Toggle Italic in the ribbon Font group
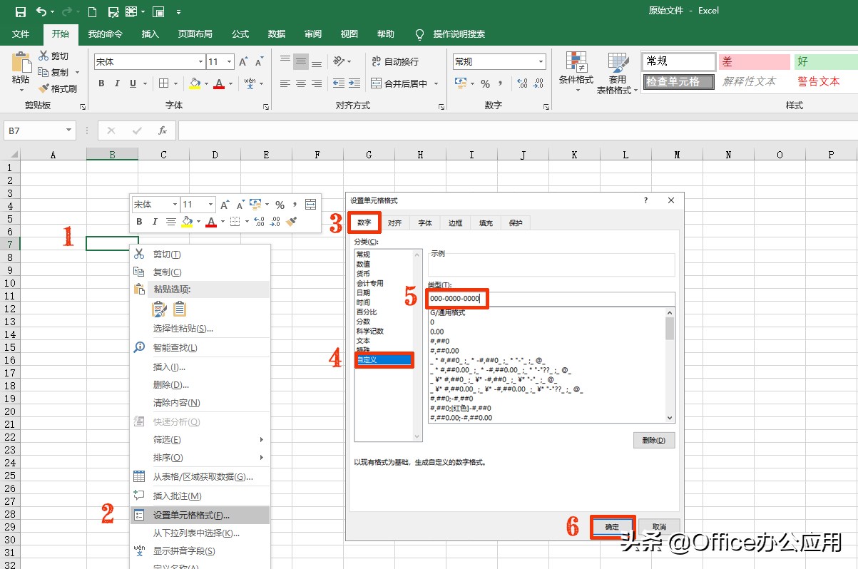The height and width of the screenshot is (569, 858). click(x=117, y=83)
